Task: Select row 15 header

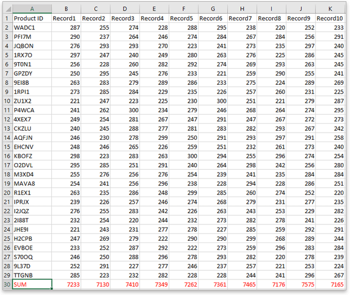Action: (7, 147)
